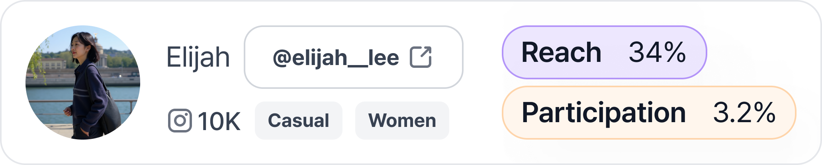Click the camera lens of Instagram icon

[x=180, y=121]
